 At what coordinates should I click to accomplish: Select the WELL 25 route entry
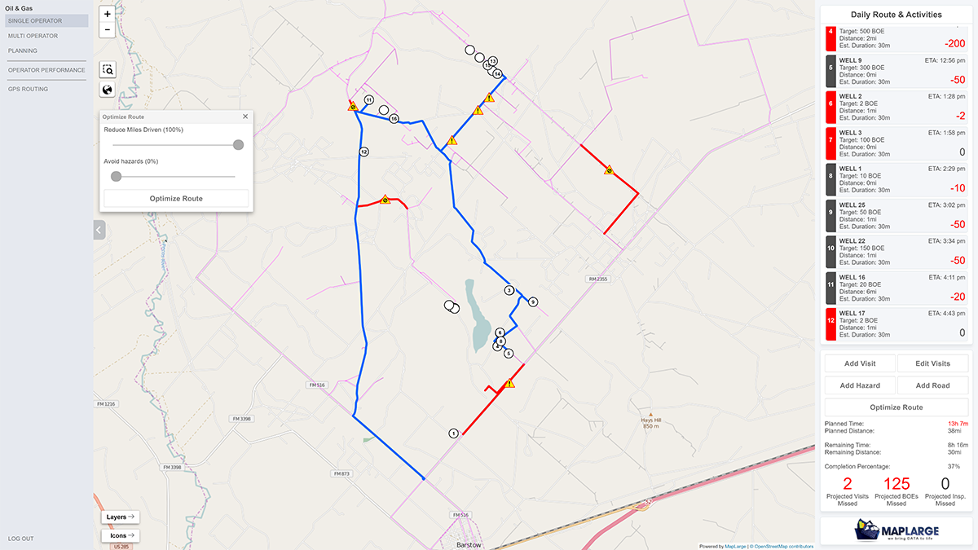point(897,216)
